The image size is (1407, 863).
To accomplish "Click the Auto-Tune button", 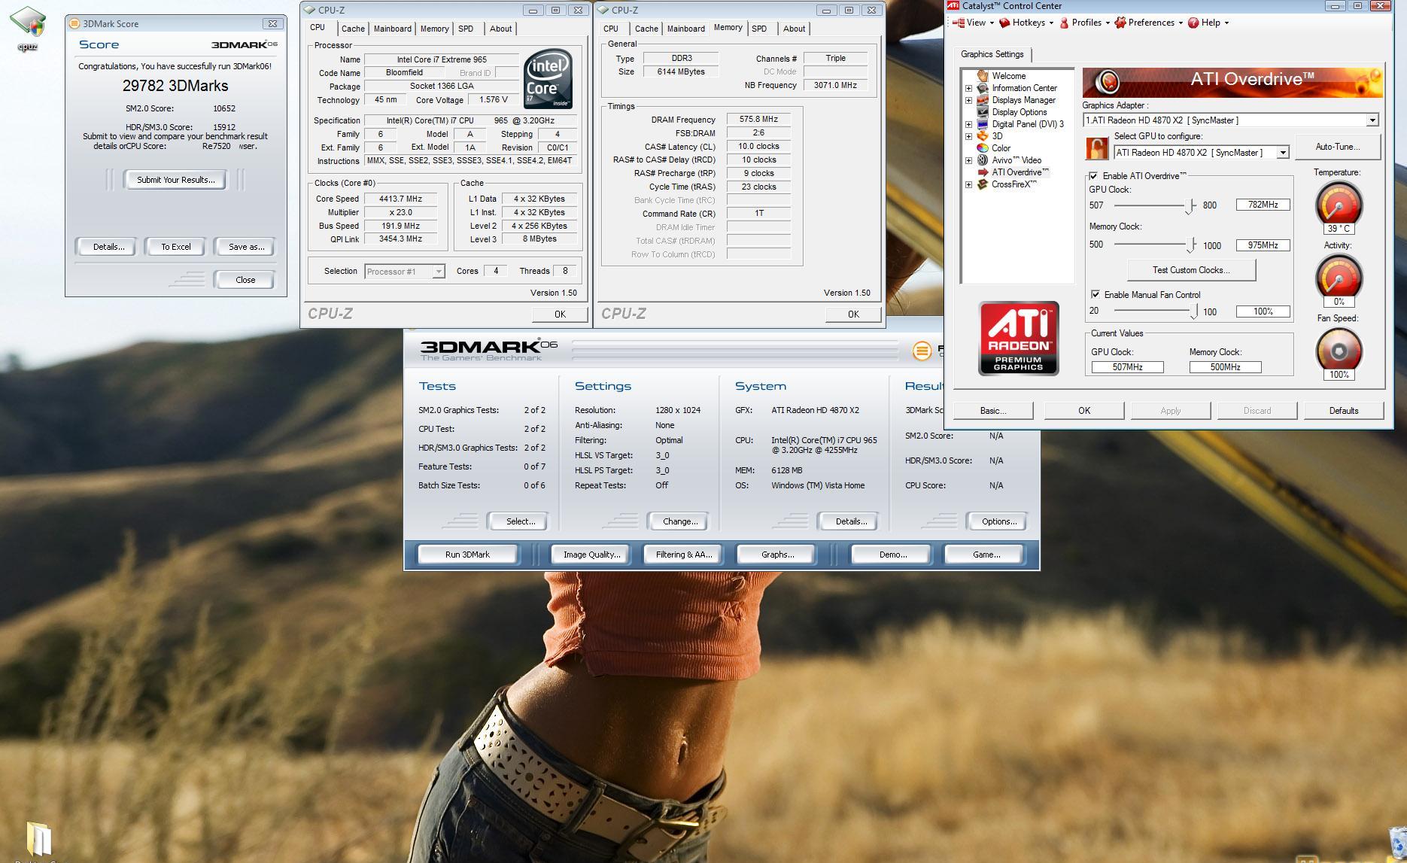I will pos(1338,147).
